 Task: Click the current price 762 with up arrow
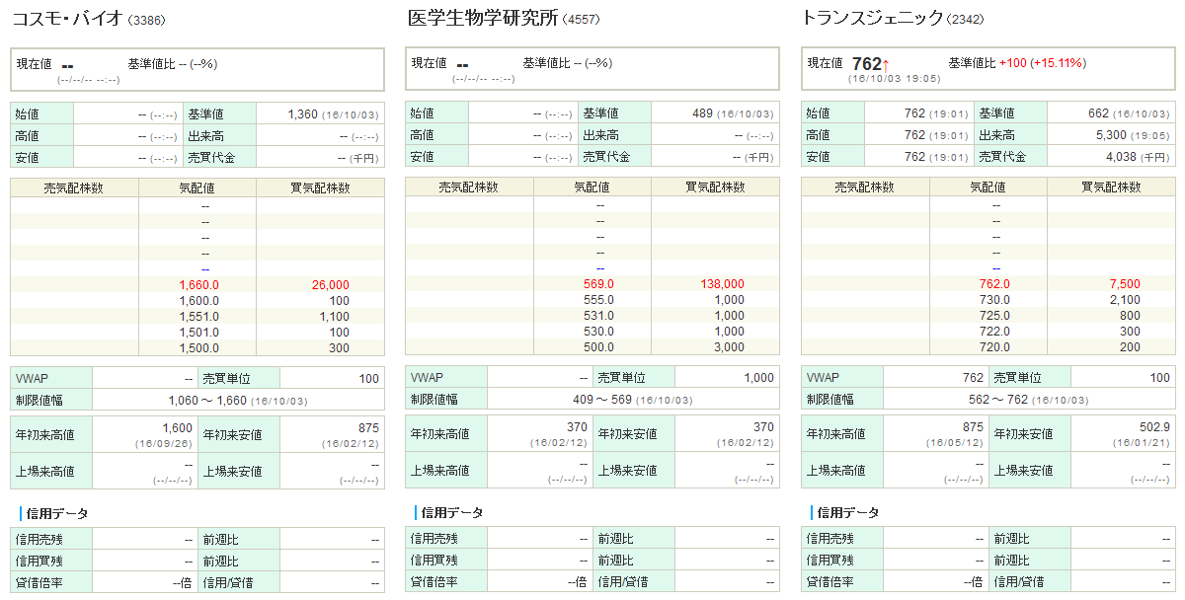pyautogui.click(x=871, y=64)
